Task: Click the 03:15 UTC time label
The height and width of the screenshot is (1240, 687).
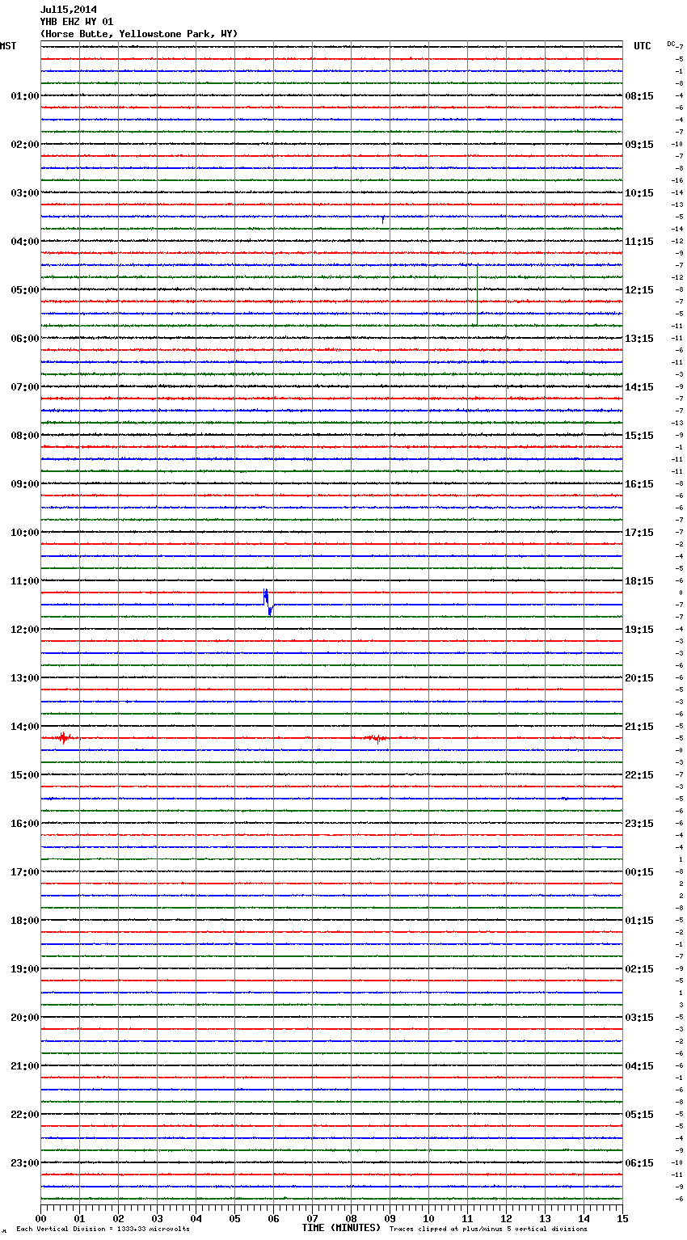Action: click(x=639, y=1018)
